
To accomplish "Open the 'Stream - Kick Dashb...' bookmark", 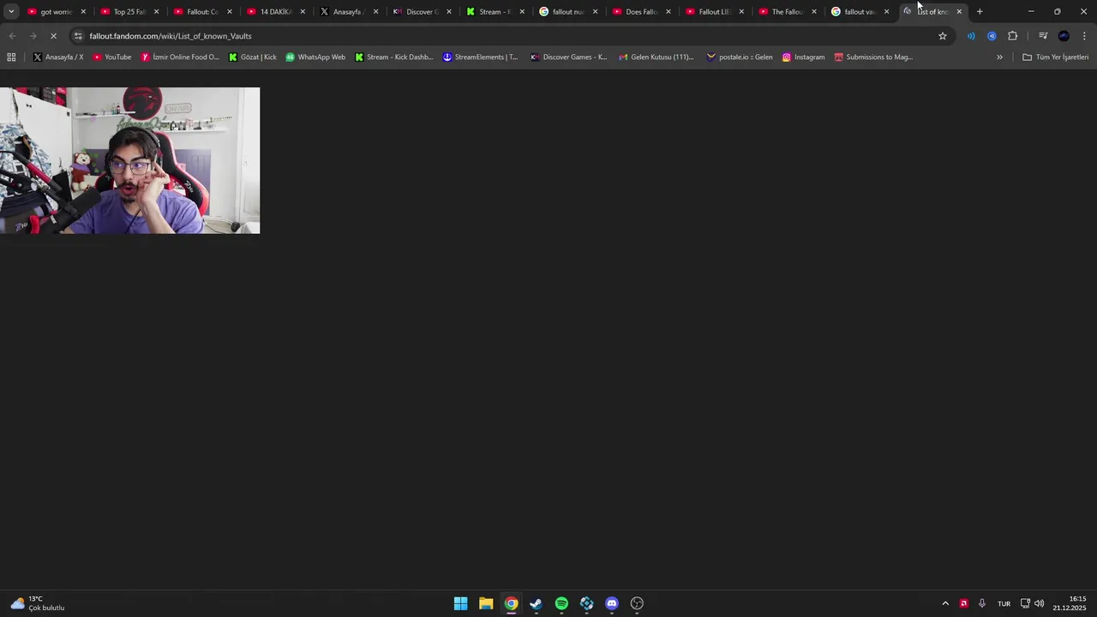I will 394,57.
